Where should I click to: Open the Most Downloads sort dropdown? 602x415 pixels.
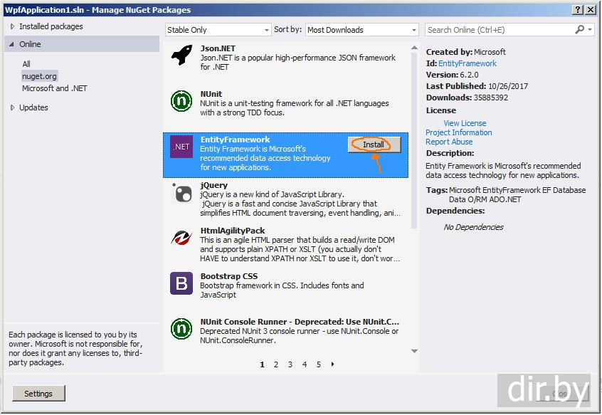pyautogui.click(x=361, y=30)
